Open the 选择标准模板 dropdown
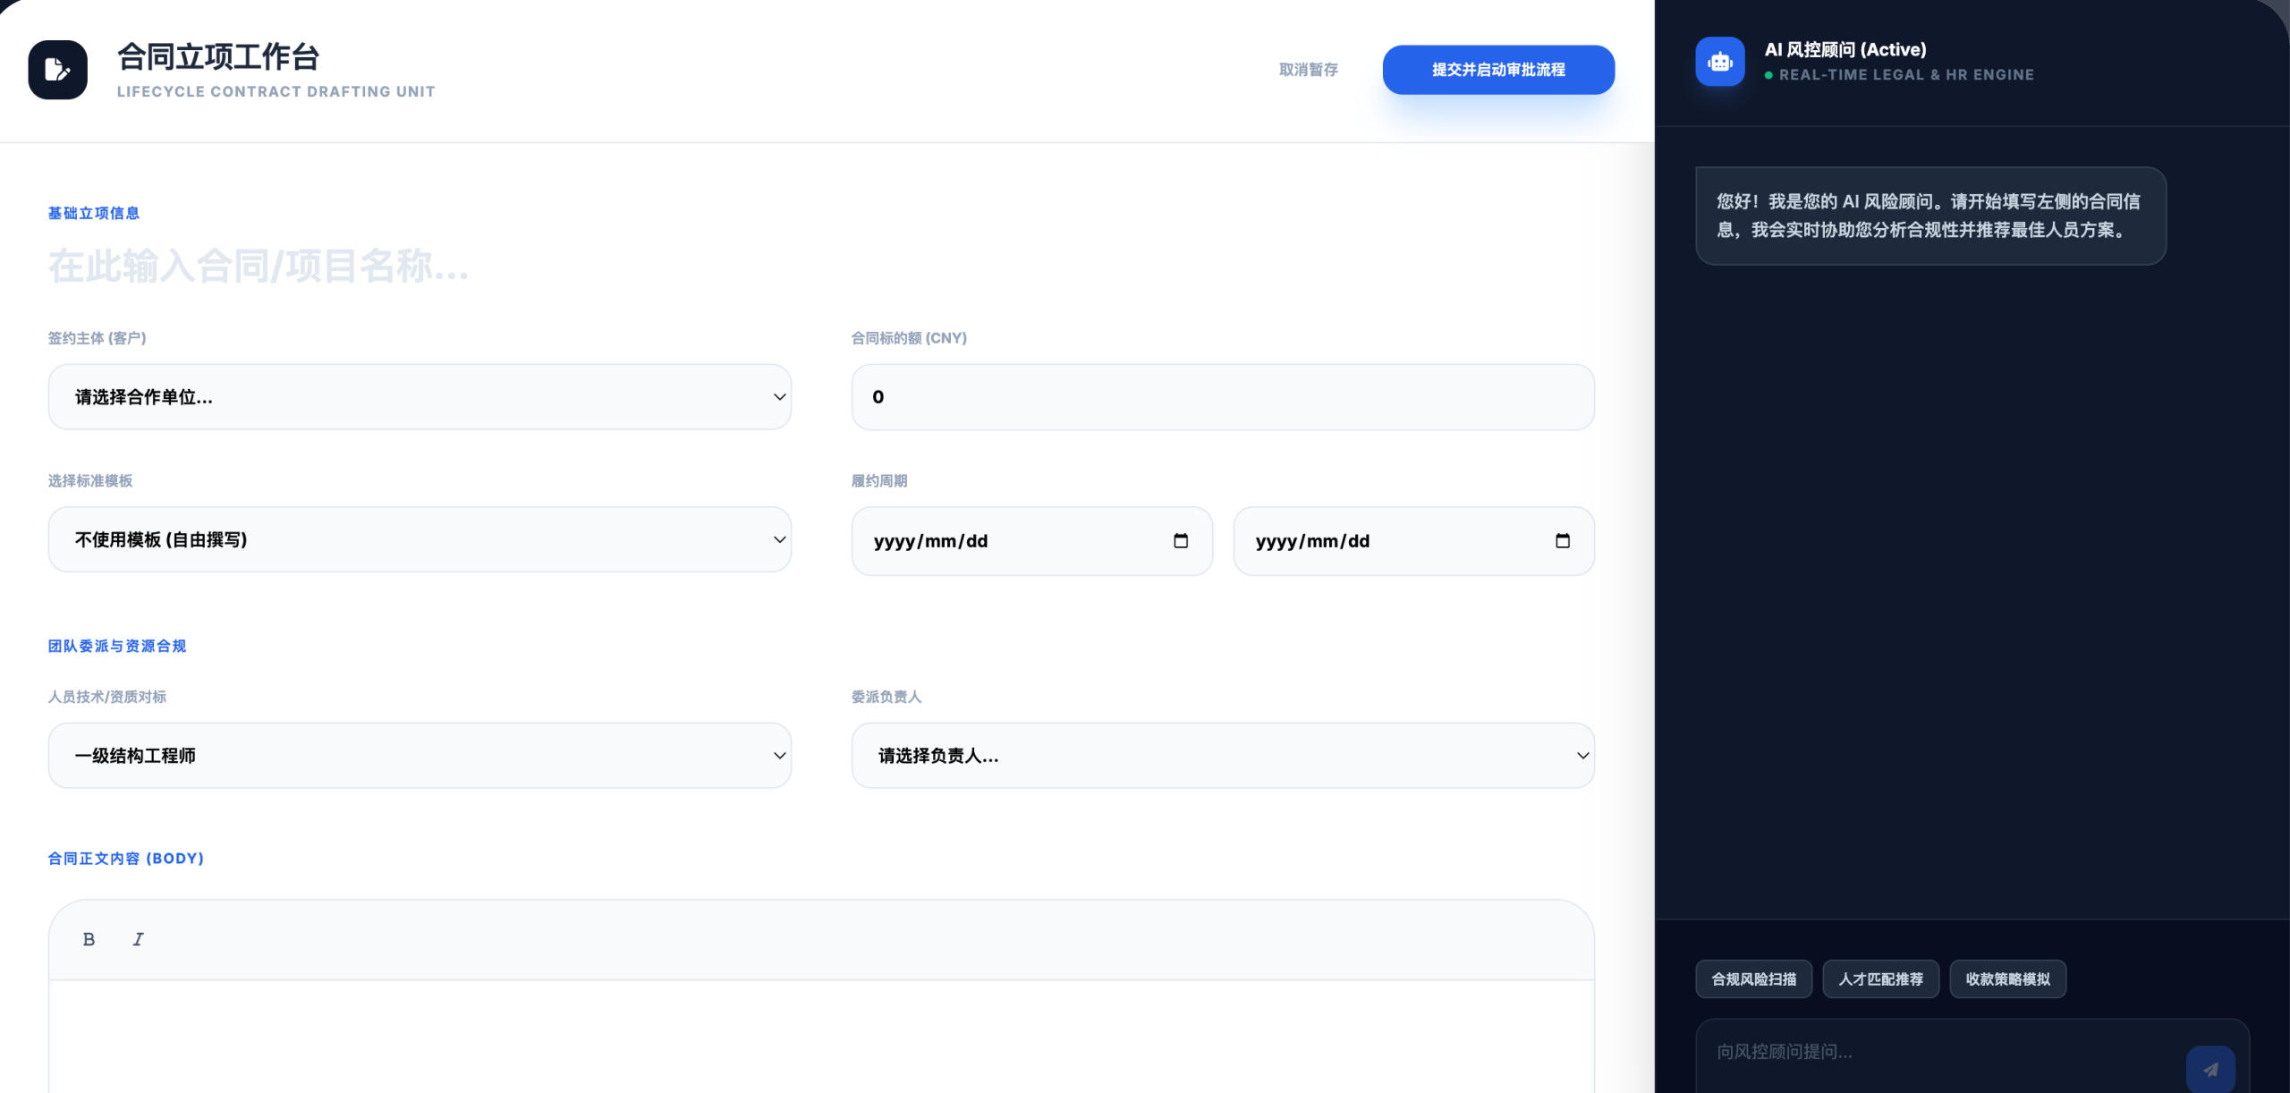This screenshot has height=1093, width=2290. (420, 539)
